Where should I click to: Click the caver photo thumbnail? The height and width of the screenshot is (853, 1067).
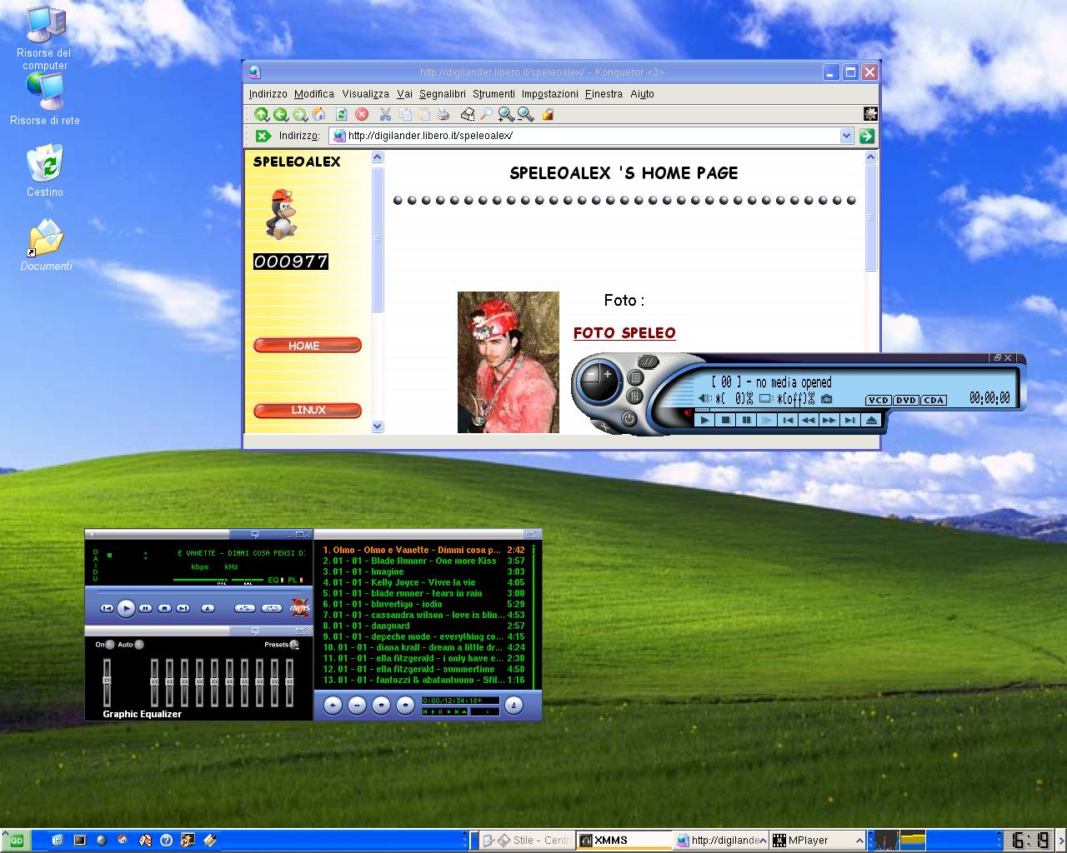pos(508,362)
